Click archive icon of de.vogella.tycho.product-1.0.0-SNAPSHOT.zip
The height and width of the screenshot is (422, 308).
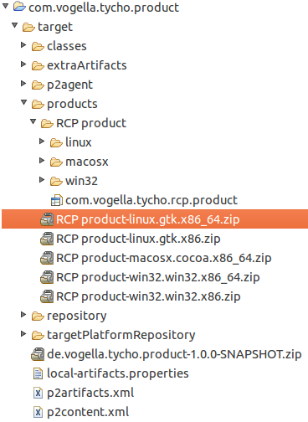click(38, 354)
